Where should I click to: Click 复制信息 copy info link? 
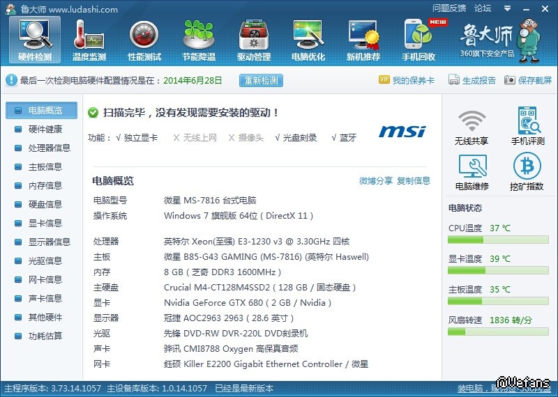coord(414,181)
